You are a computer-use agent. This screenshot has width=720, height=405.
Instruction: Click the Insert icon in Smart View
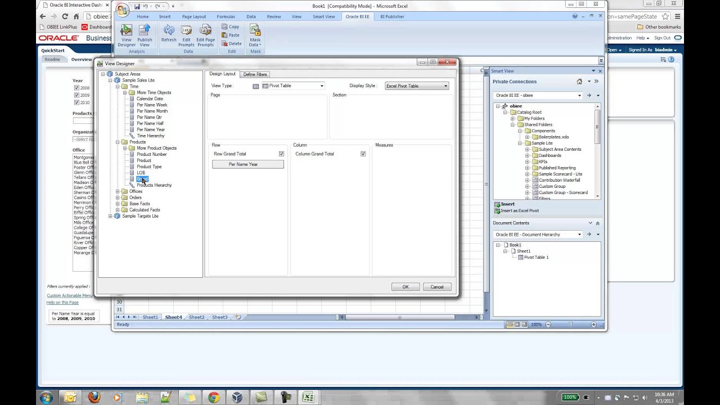pos(497,204)
